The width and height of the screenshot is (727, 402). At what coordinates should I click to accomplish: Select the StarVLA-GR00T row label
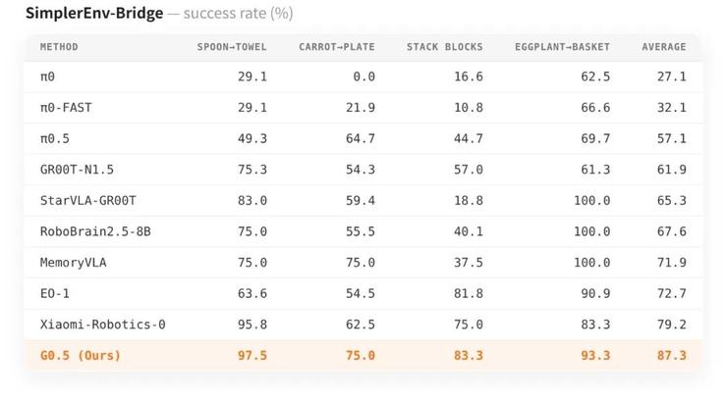point(88,200)
